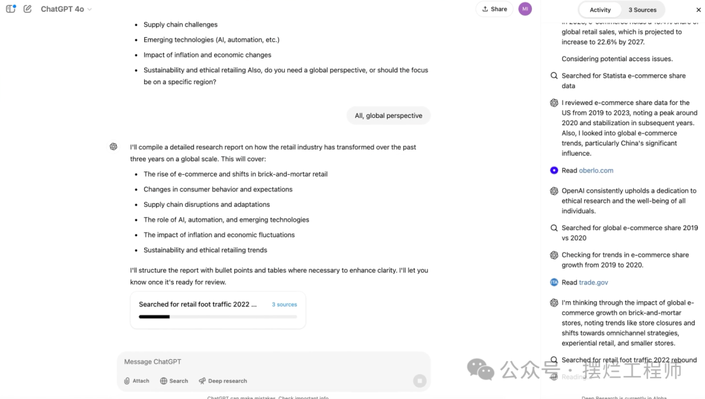
Task: Click the ChatGPT logo next to the report intro
Action: [x=114, y=147]
